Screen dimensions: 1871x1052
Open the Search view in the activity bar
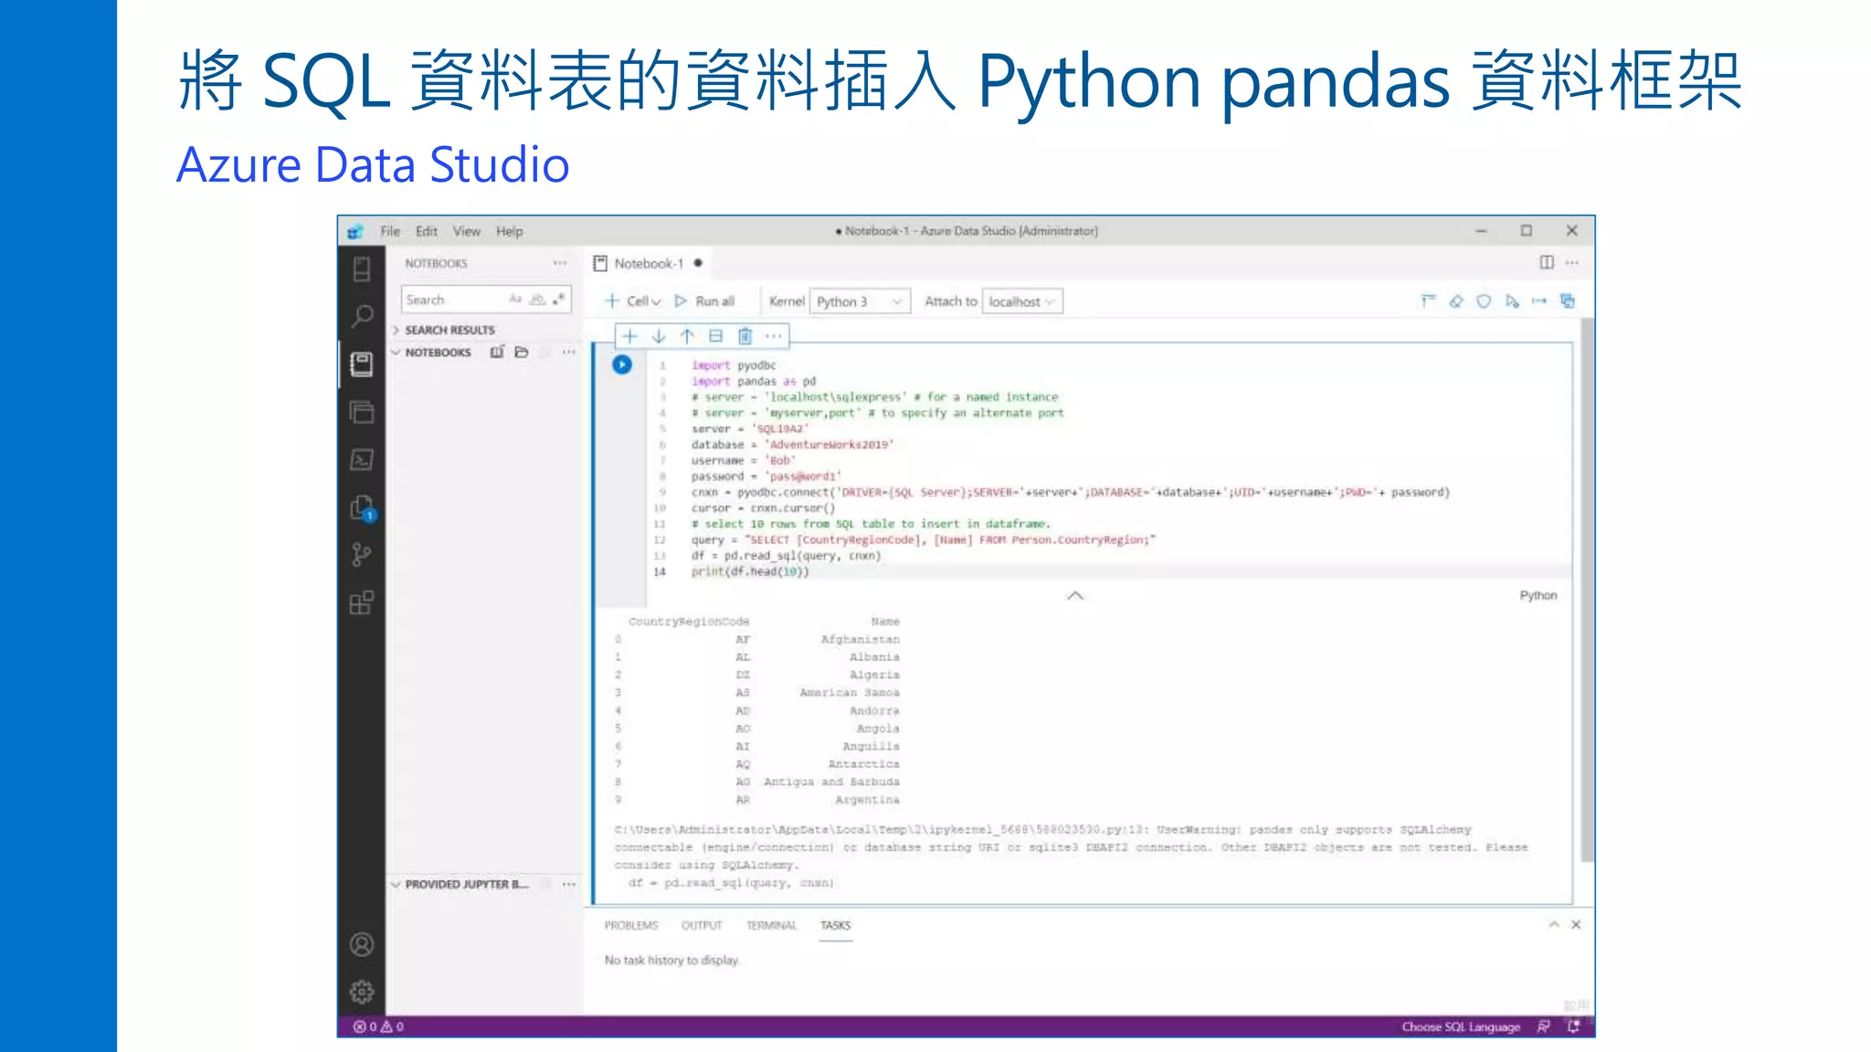point(362,317)
